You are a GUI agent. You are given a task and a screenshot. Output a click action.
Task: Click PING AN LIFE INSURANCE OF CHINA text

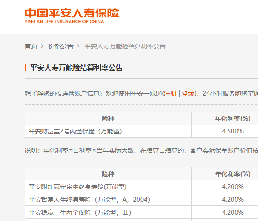[x=64, y=22]
